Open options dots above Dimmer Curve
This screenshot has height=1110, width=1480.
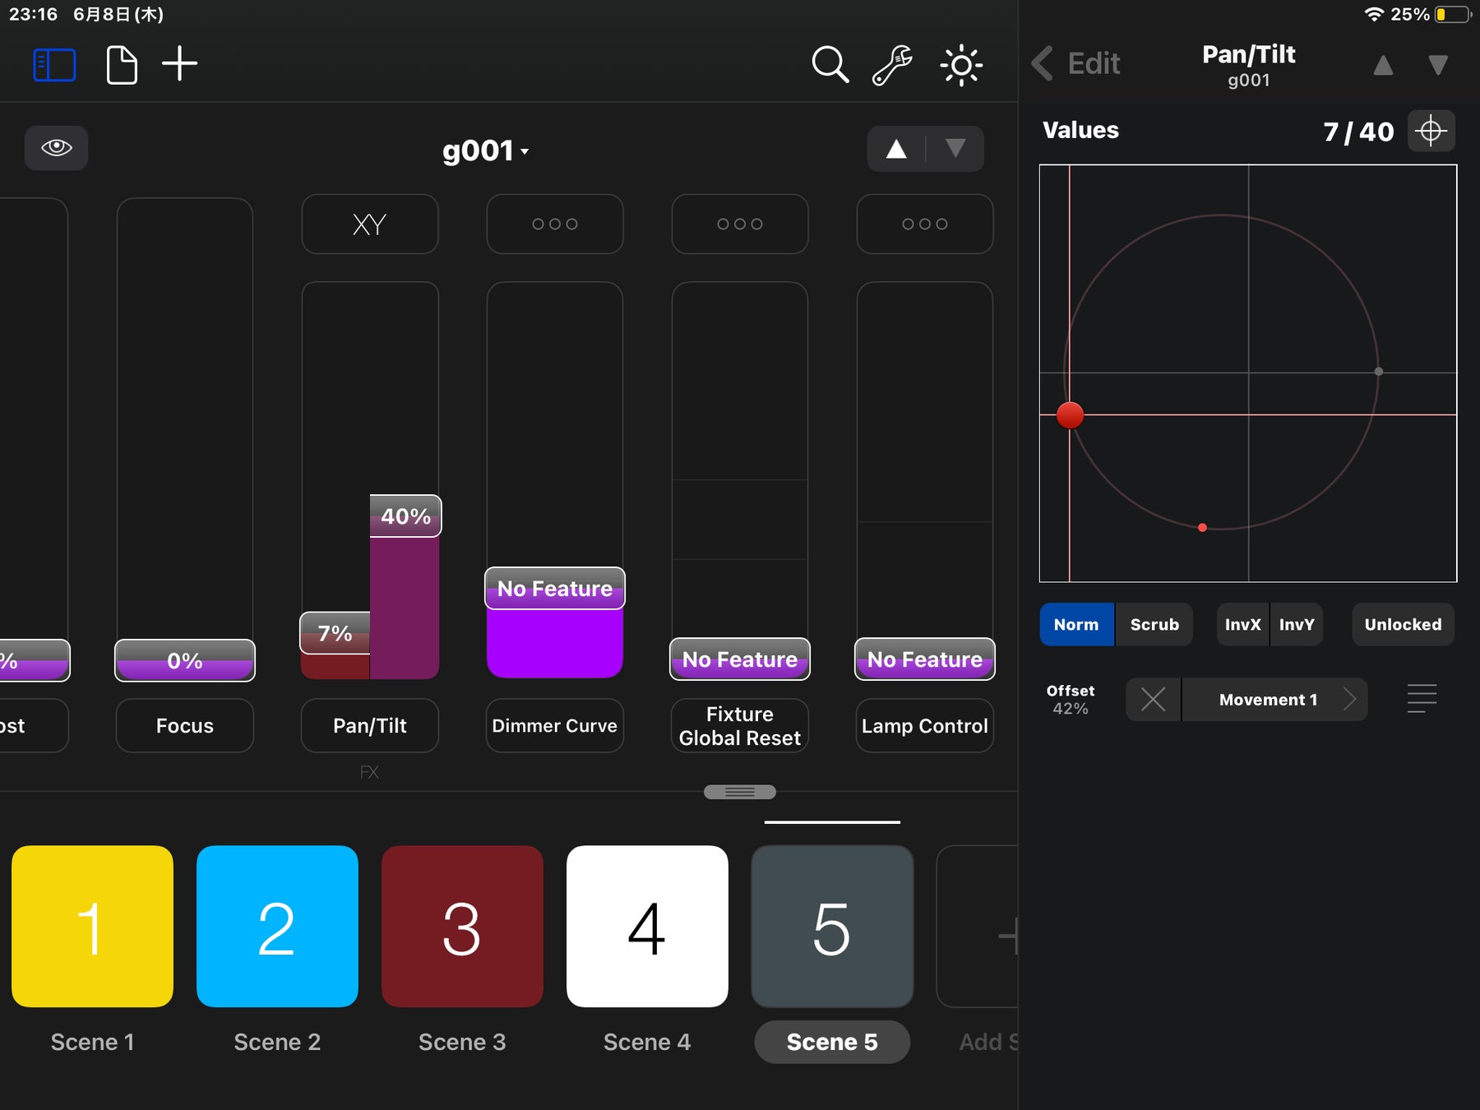click(555, 224)
